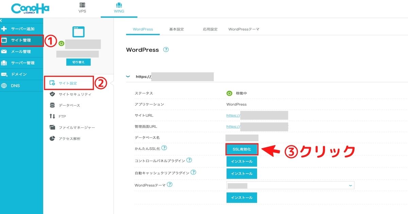This screenshot has height=214, width=408.
Task: Select the window icon beside サイト管理
Action: pyautogui.click(x=4, y=40)
